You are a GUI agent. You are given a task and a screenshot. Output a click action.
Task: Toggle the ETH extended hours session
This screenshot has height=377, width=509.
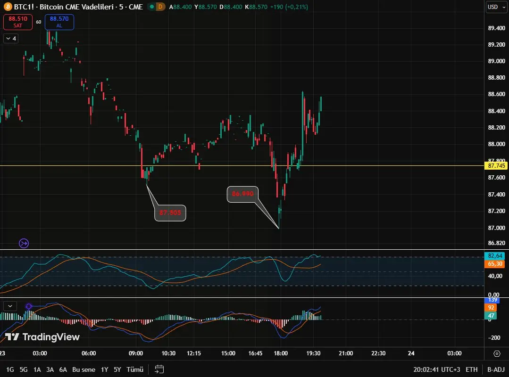click(x=471, y=369)
